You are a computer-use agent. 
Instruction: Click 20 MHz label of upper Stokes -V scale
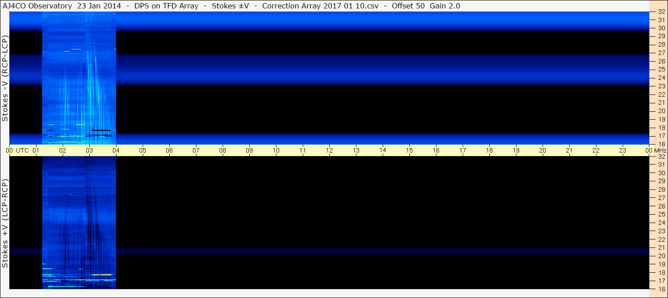(x=661, y=111)
